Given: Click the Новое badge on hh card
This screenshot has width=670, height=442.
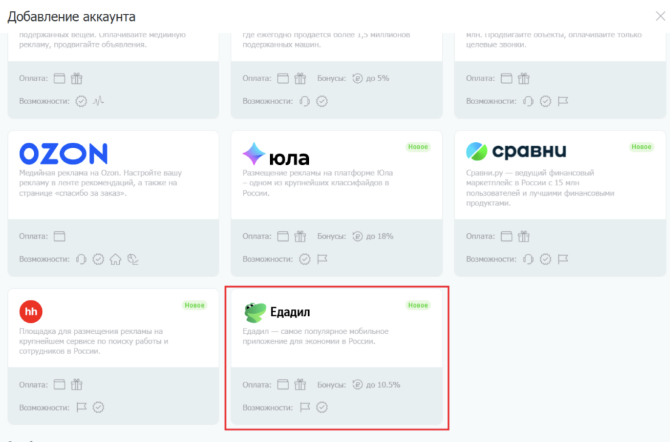Looking at the screenshot, I should point(194,305).
